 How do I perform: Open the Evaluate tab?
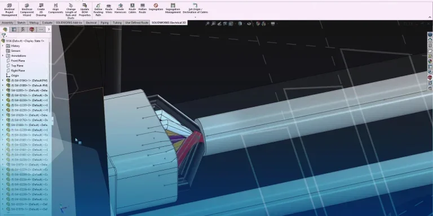coord(47,22)
